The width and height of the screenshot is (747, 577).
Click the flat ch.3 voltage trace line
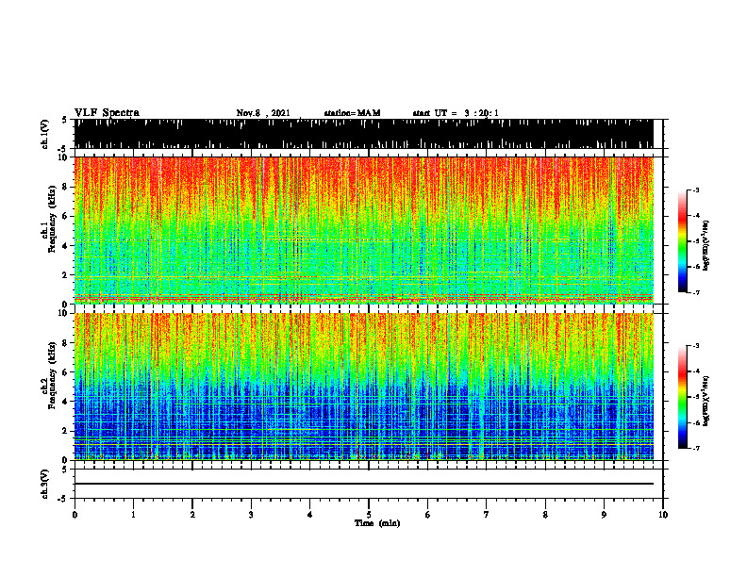(363, 484)
